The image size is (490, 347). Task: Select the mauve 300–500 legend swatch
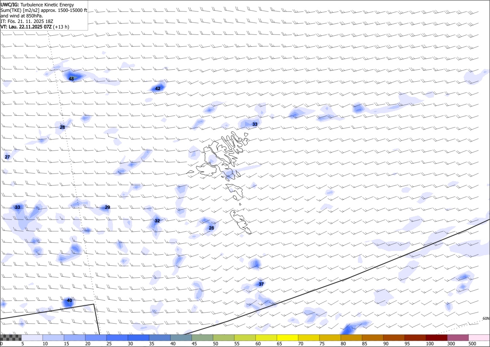click(458, 338)
